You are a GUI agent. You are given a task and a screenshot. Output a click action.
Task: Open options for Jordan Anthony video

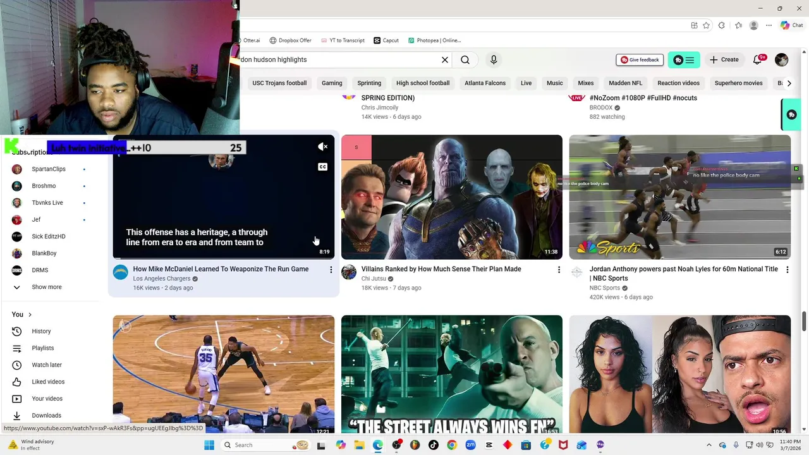coord(787,270)
